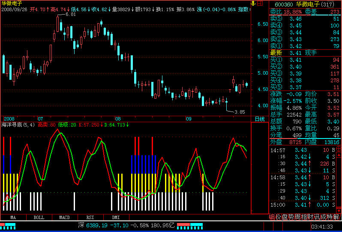Click the 总手 22542 volume value

click(294, 115)
